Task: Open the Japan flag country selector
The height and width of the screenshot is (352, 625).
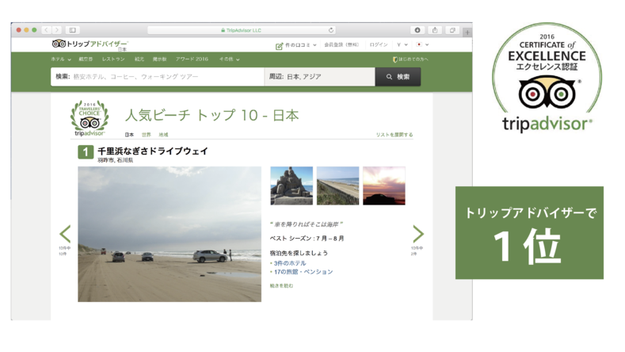Action: coord(421,45)
